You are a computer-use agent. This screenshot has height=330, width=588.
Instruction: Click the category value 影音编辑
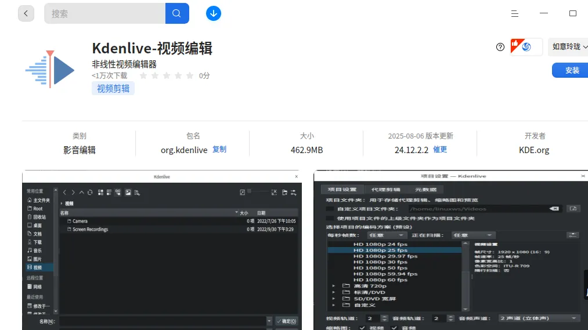click(x=80, y=150)
